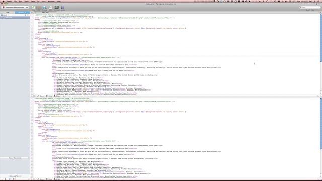
Task: Open the Window menu
Action: [x=51, y=1]
